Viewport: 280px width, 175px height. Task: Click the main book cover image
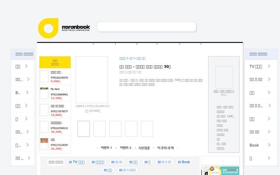click(x=92, y=80)
